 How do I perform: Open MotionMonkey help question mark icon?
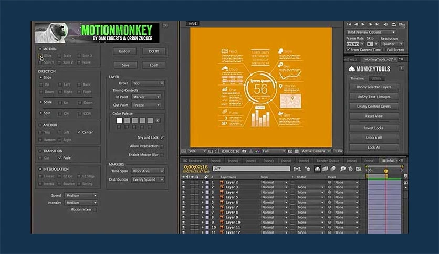(x=165, y=26)
